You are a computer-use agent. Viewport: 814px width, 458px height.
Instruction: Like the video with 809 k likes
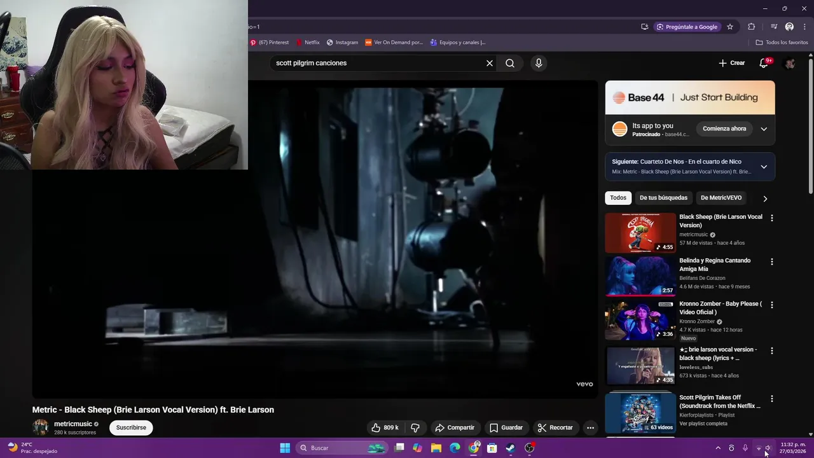tap(385, 427)
